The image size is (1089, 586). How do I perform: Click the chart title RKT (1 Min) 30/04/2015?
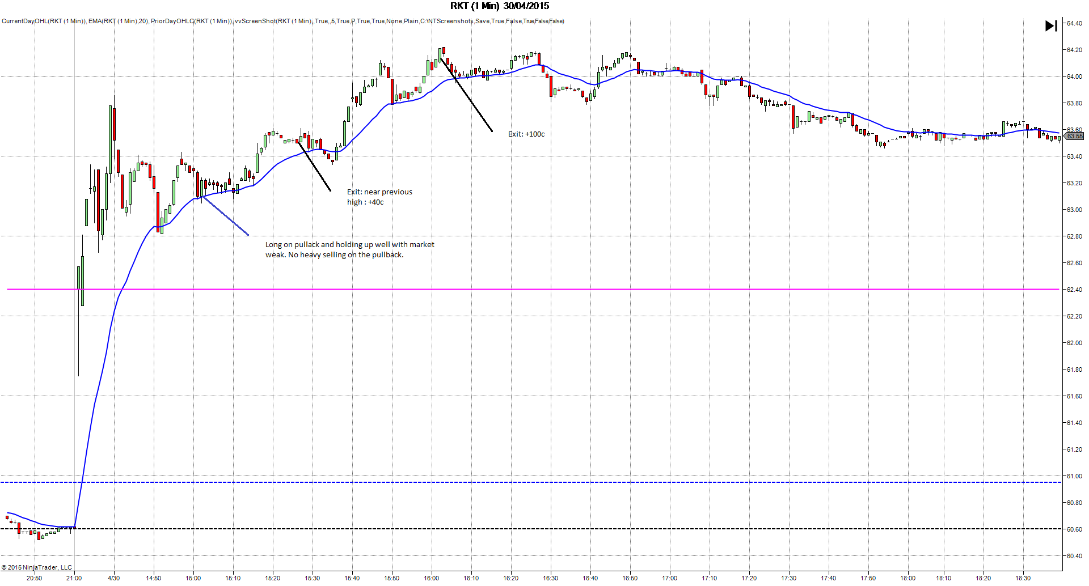[x=500, y=6]
